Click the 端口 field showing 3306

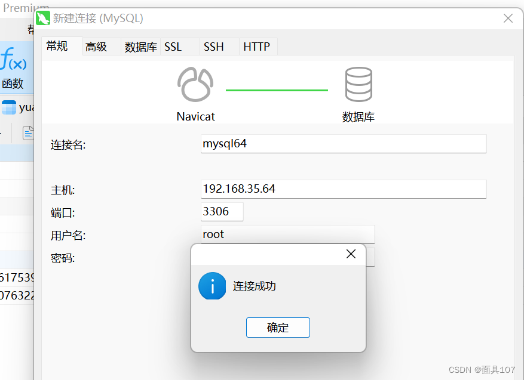pos(222,212)
